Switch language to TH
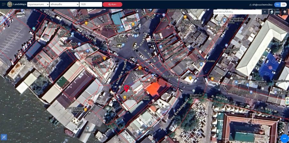The image size is (289, 143). point(277,4)
